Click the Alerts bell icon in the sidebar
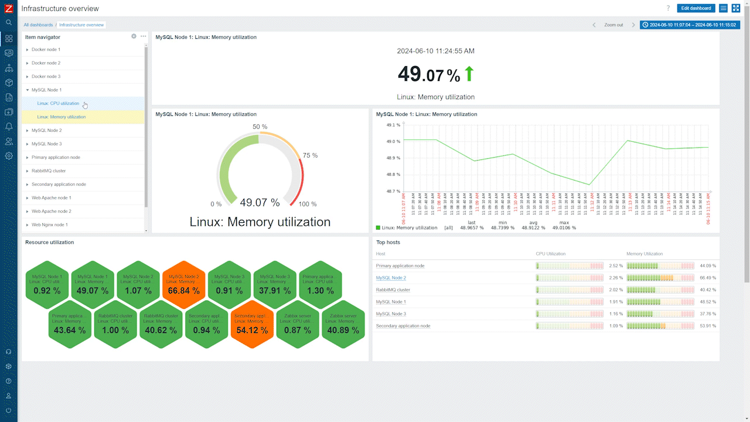Viewport: 750px width, 422px height. 9,127
